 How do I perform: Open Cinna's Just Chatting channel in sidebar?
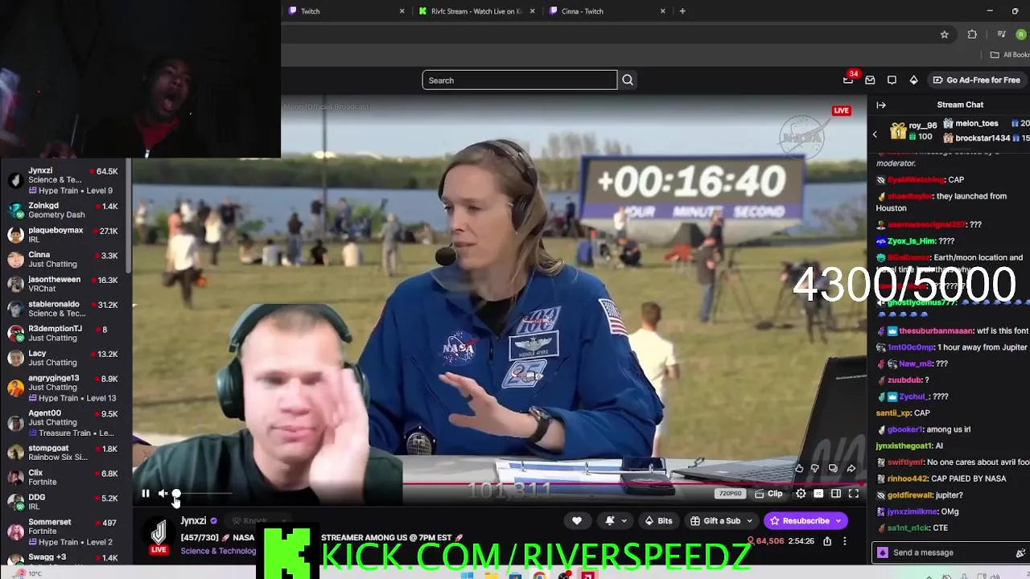point(66,260)
